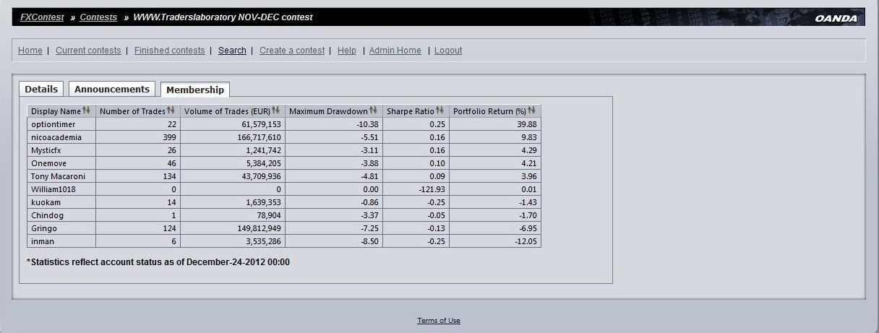Open Terms of Use link
This screenshot has width=879, height=333.
coord(439,321)
